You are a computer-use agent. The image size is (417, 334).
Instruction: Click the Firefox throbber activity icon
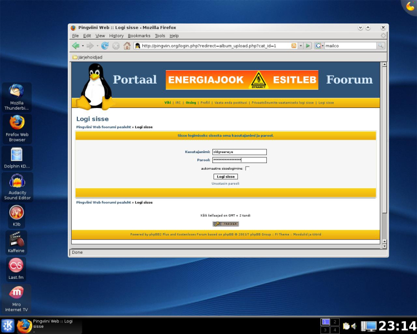coord(383,36)
